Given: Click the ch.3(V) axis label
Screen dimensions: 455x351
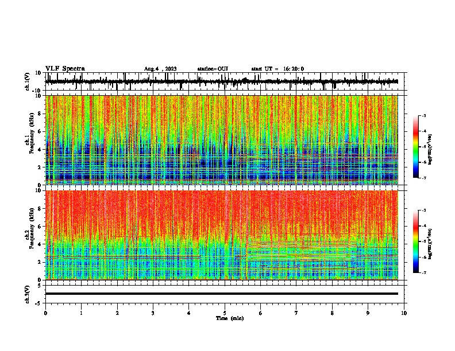Looking at the screenshot, I should [x=28, y=294].
